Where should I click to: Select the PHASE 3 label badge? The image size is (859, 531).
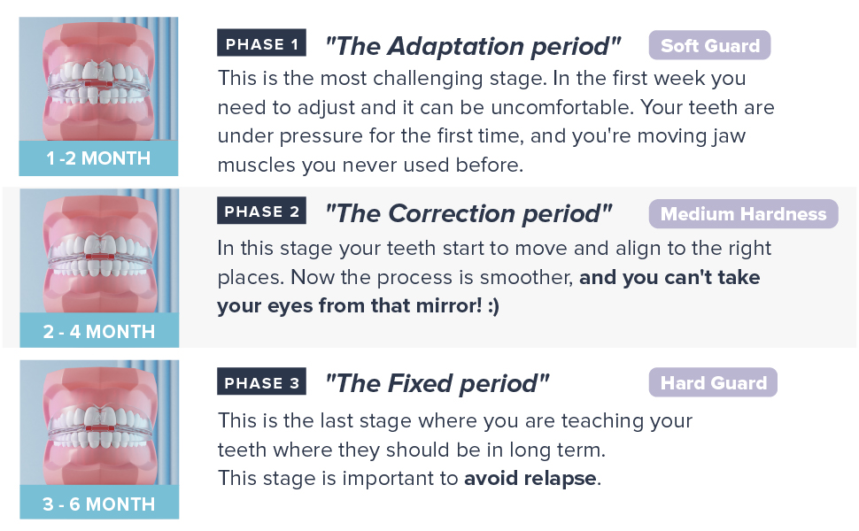(261, 382)
